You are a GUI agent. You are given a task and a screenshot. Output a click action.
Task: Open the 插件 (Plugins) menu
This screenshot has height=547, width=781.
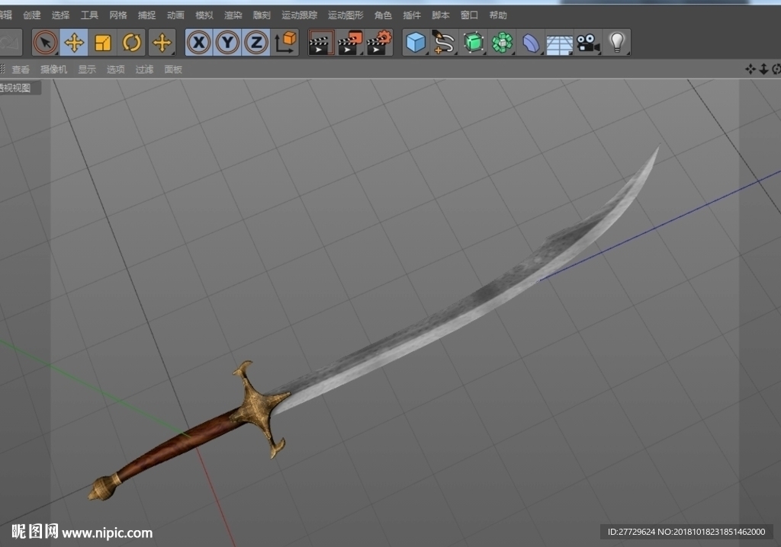pos(412,15)
